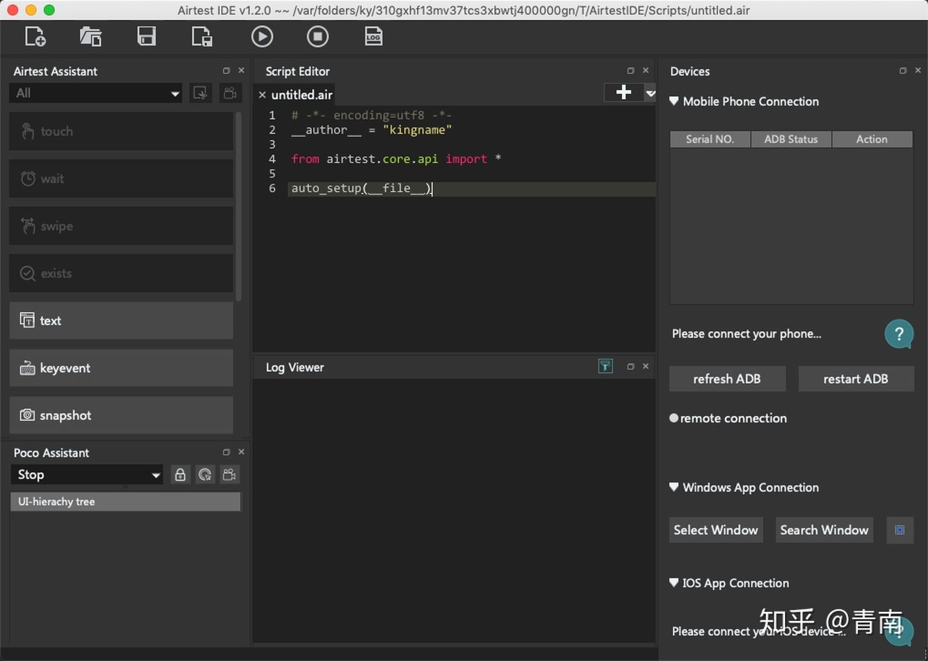This screenshot has height=661, width=928.
Task: Click the Open Script folder icon
Action: pyautogui.click(x=91, y=37)
